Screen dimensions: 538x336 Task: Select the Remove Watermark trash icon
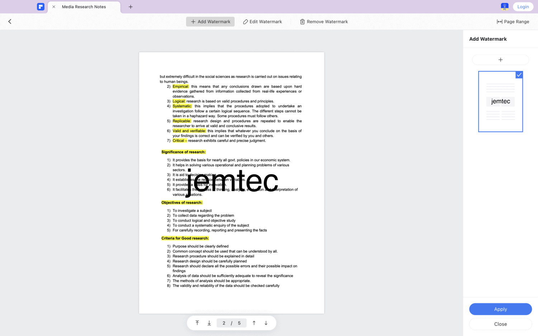[302, 21]
